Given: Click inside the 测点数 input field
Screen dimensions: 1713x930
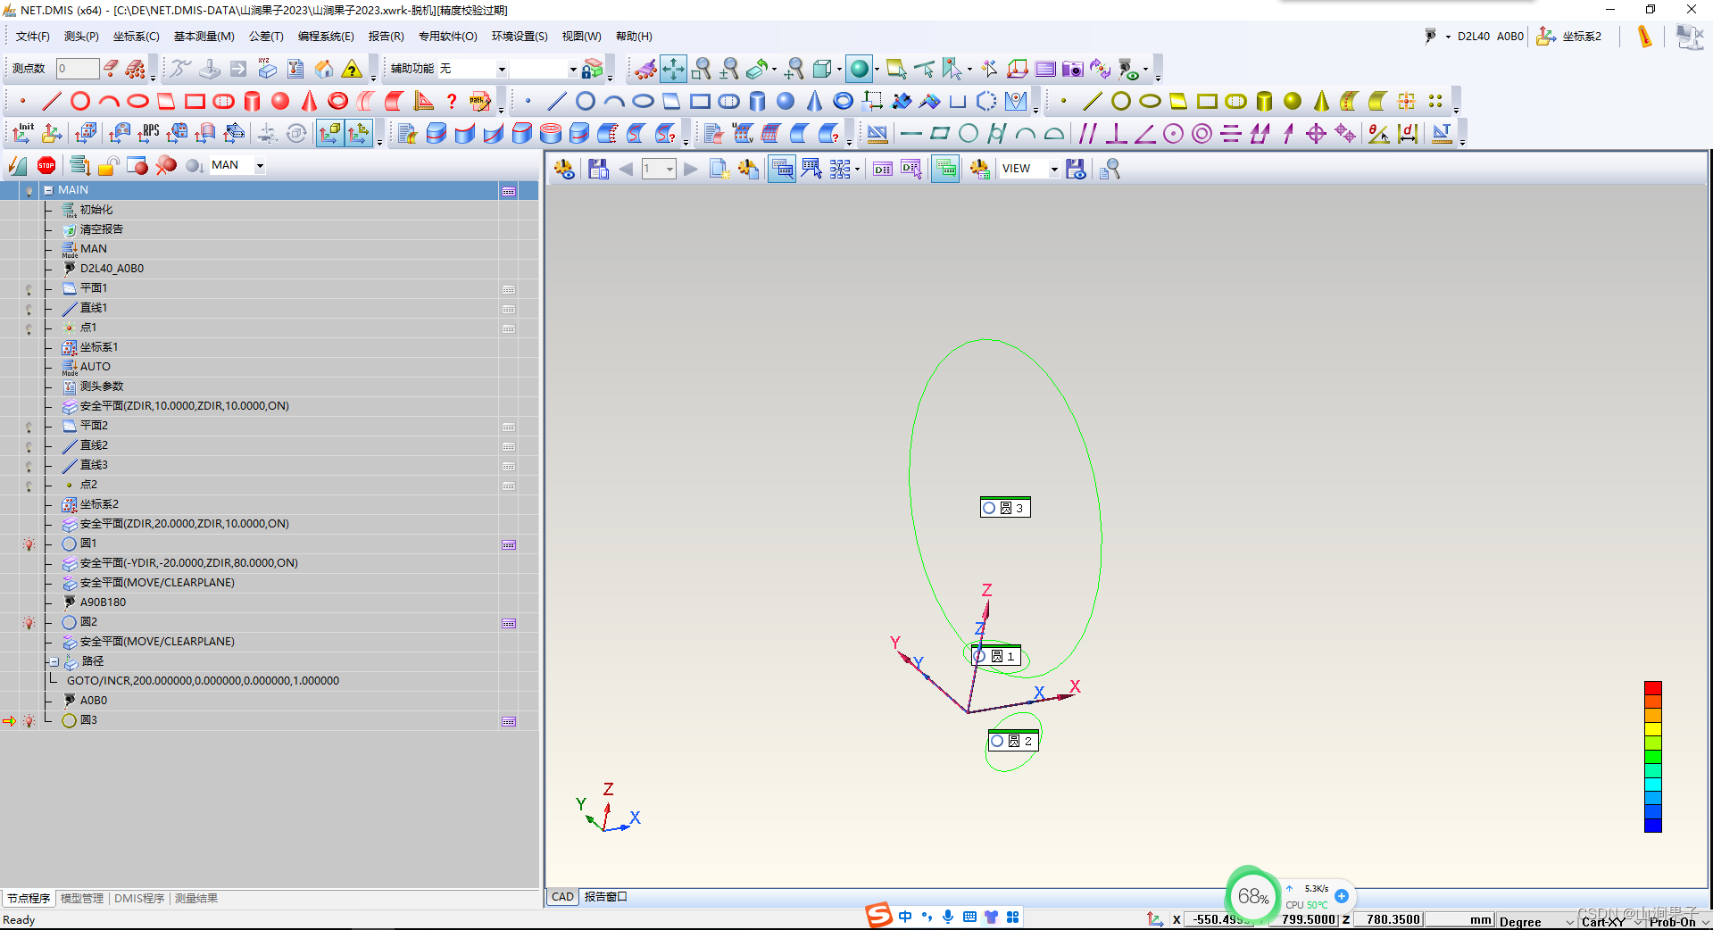Looking at the screenshot, I should click(78, 69).
